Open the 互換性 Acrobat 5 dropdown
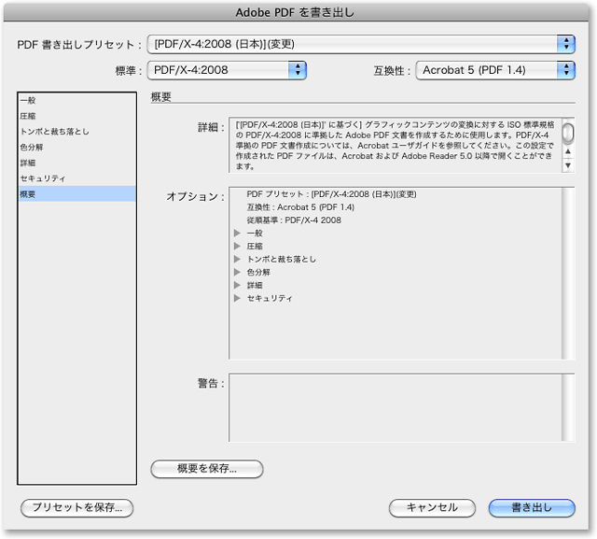 [x=494, y=69]
